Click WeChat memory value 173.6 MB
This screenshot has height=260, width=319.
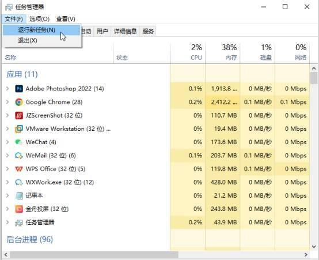click(224, 142)
